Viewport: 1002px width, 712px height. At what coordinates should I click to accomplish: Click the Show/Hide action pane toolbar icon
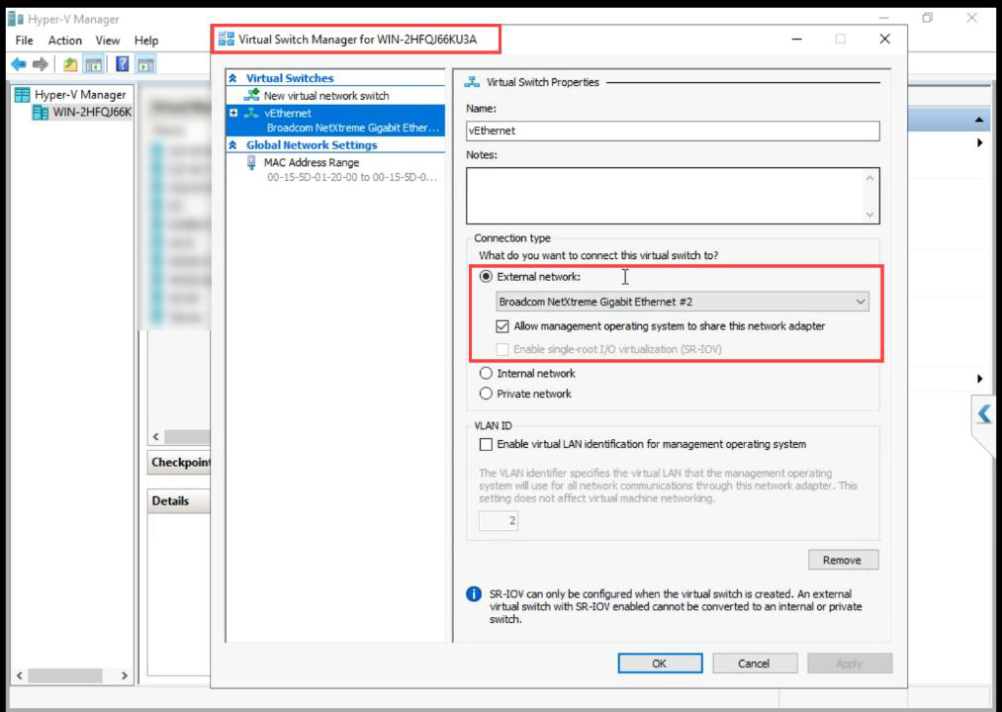click(146, 64)
